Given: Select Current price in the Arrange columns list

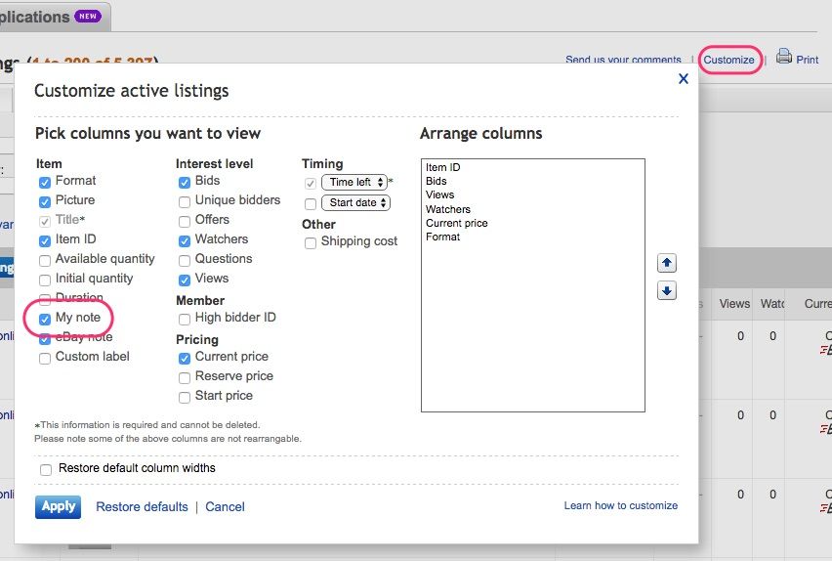Looking at the screenshot, I should click(x=457, y=223).
